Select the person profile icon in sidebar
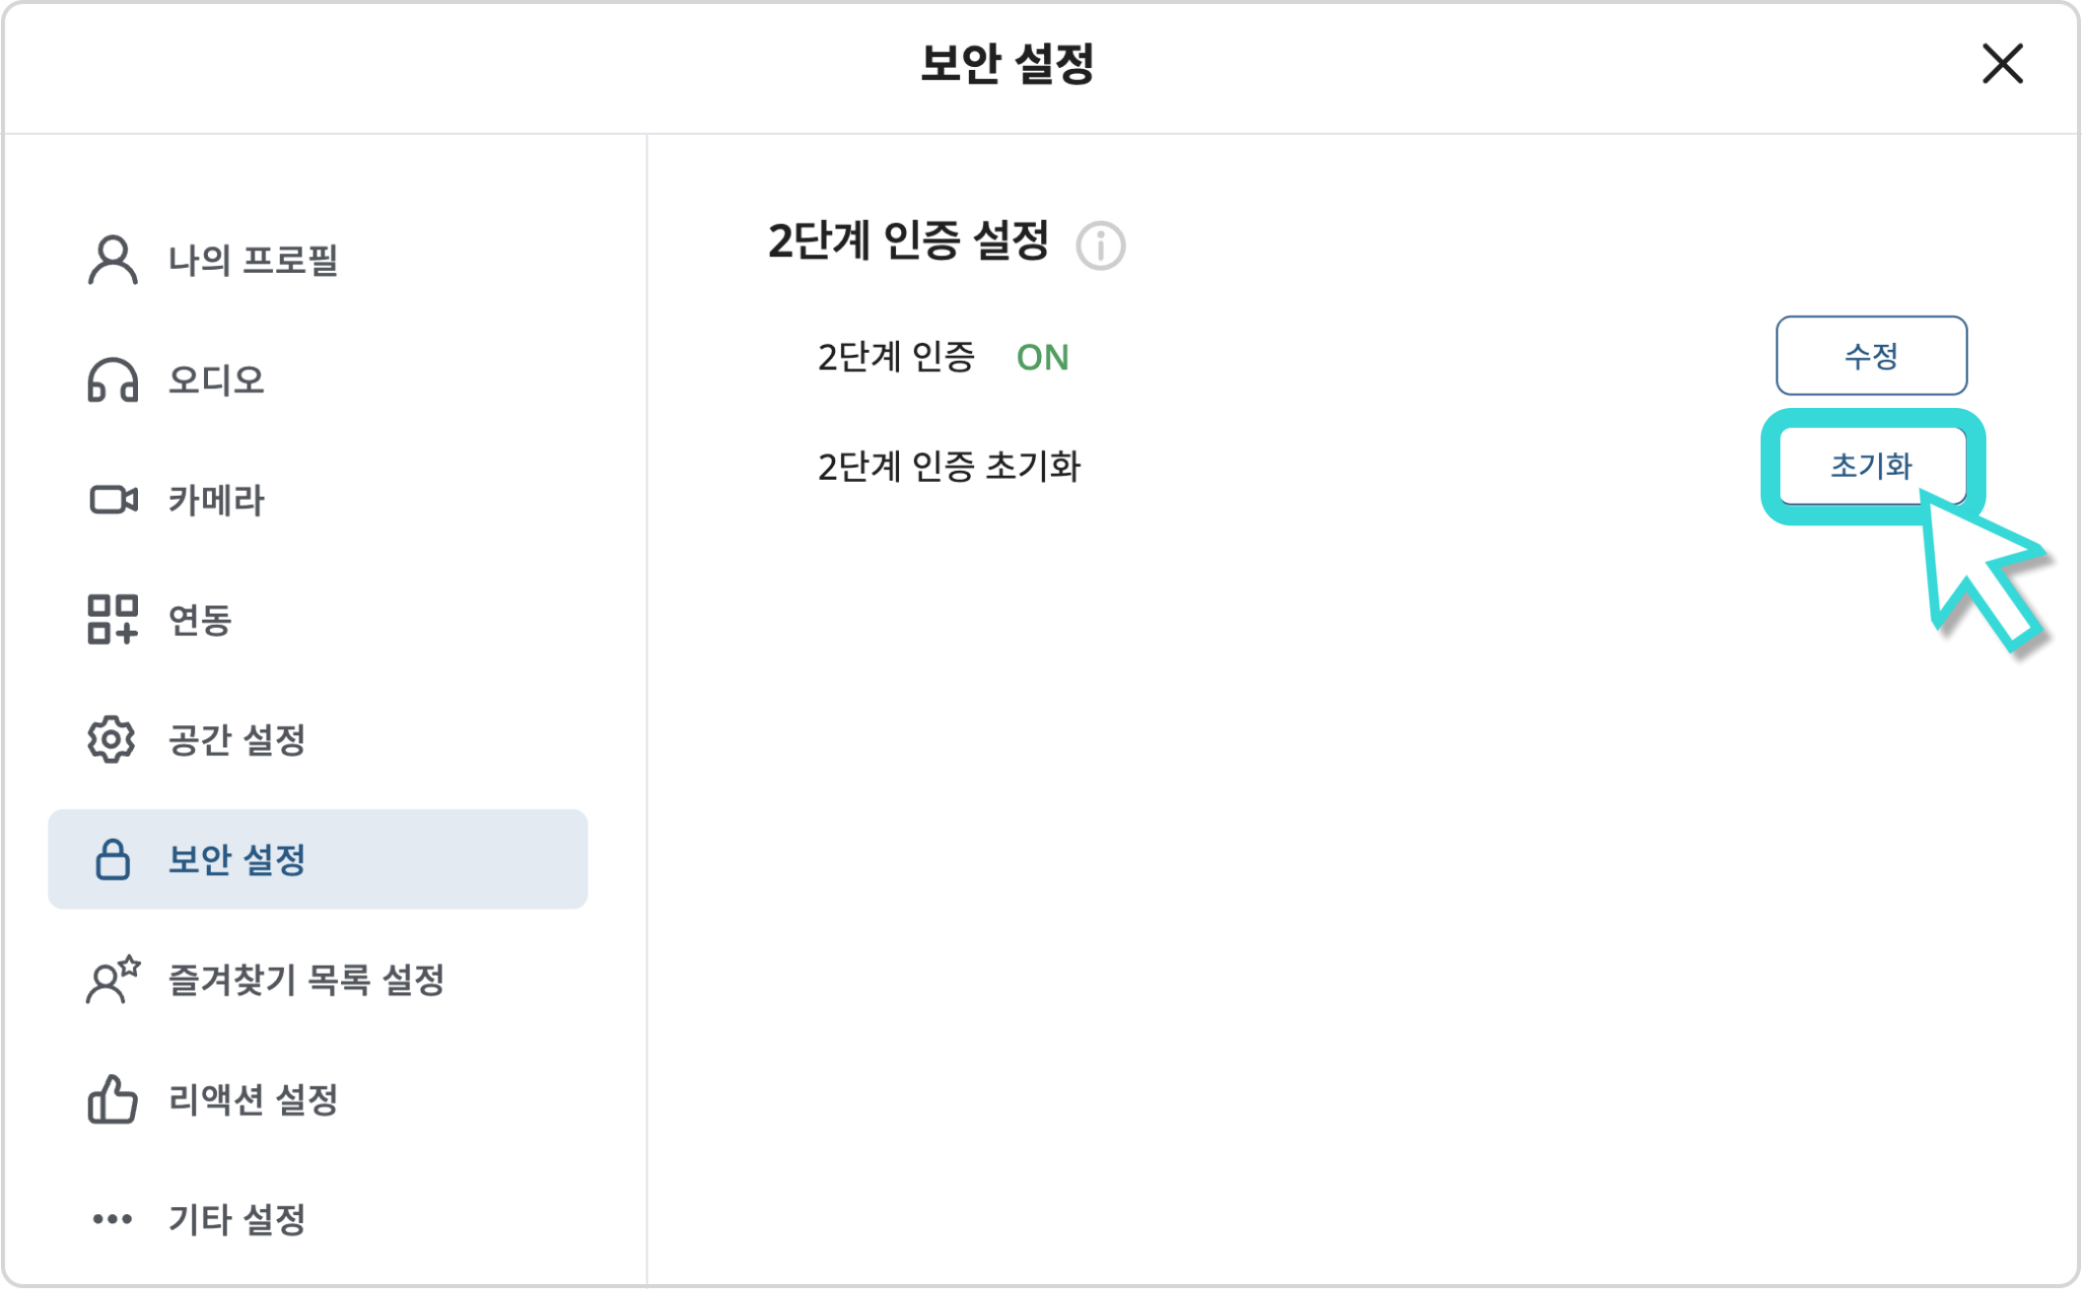Viewport: 2082px width, 1290px height. point(111,260)
